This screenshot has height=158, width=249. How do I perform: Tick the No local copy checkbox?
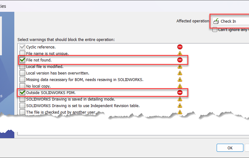pos(22,86)
